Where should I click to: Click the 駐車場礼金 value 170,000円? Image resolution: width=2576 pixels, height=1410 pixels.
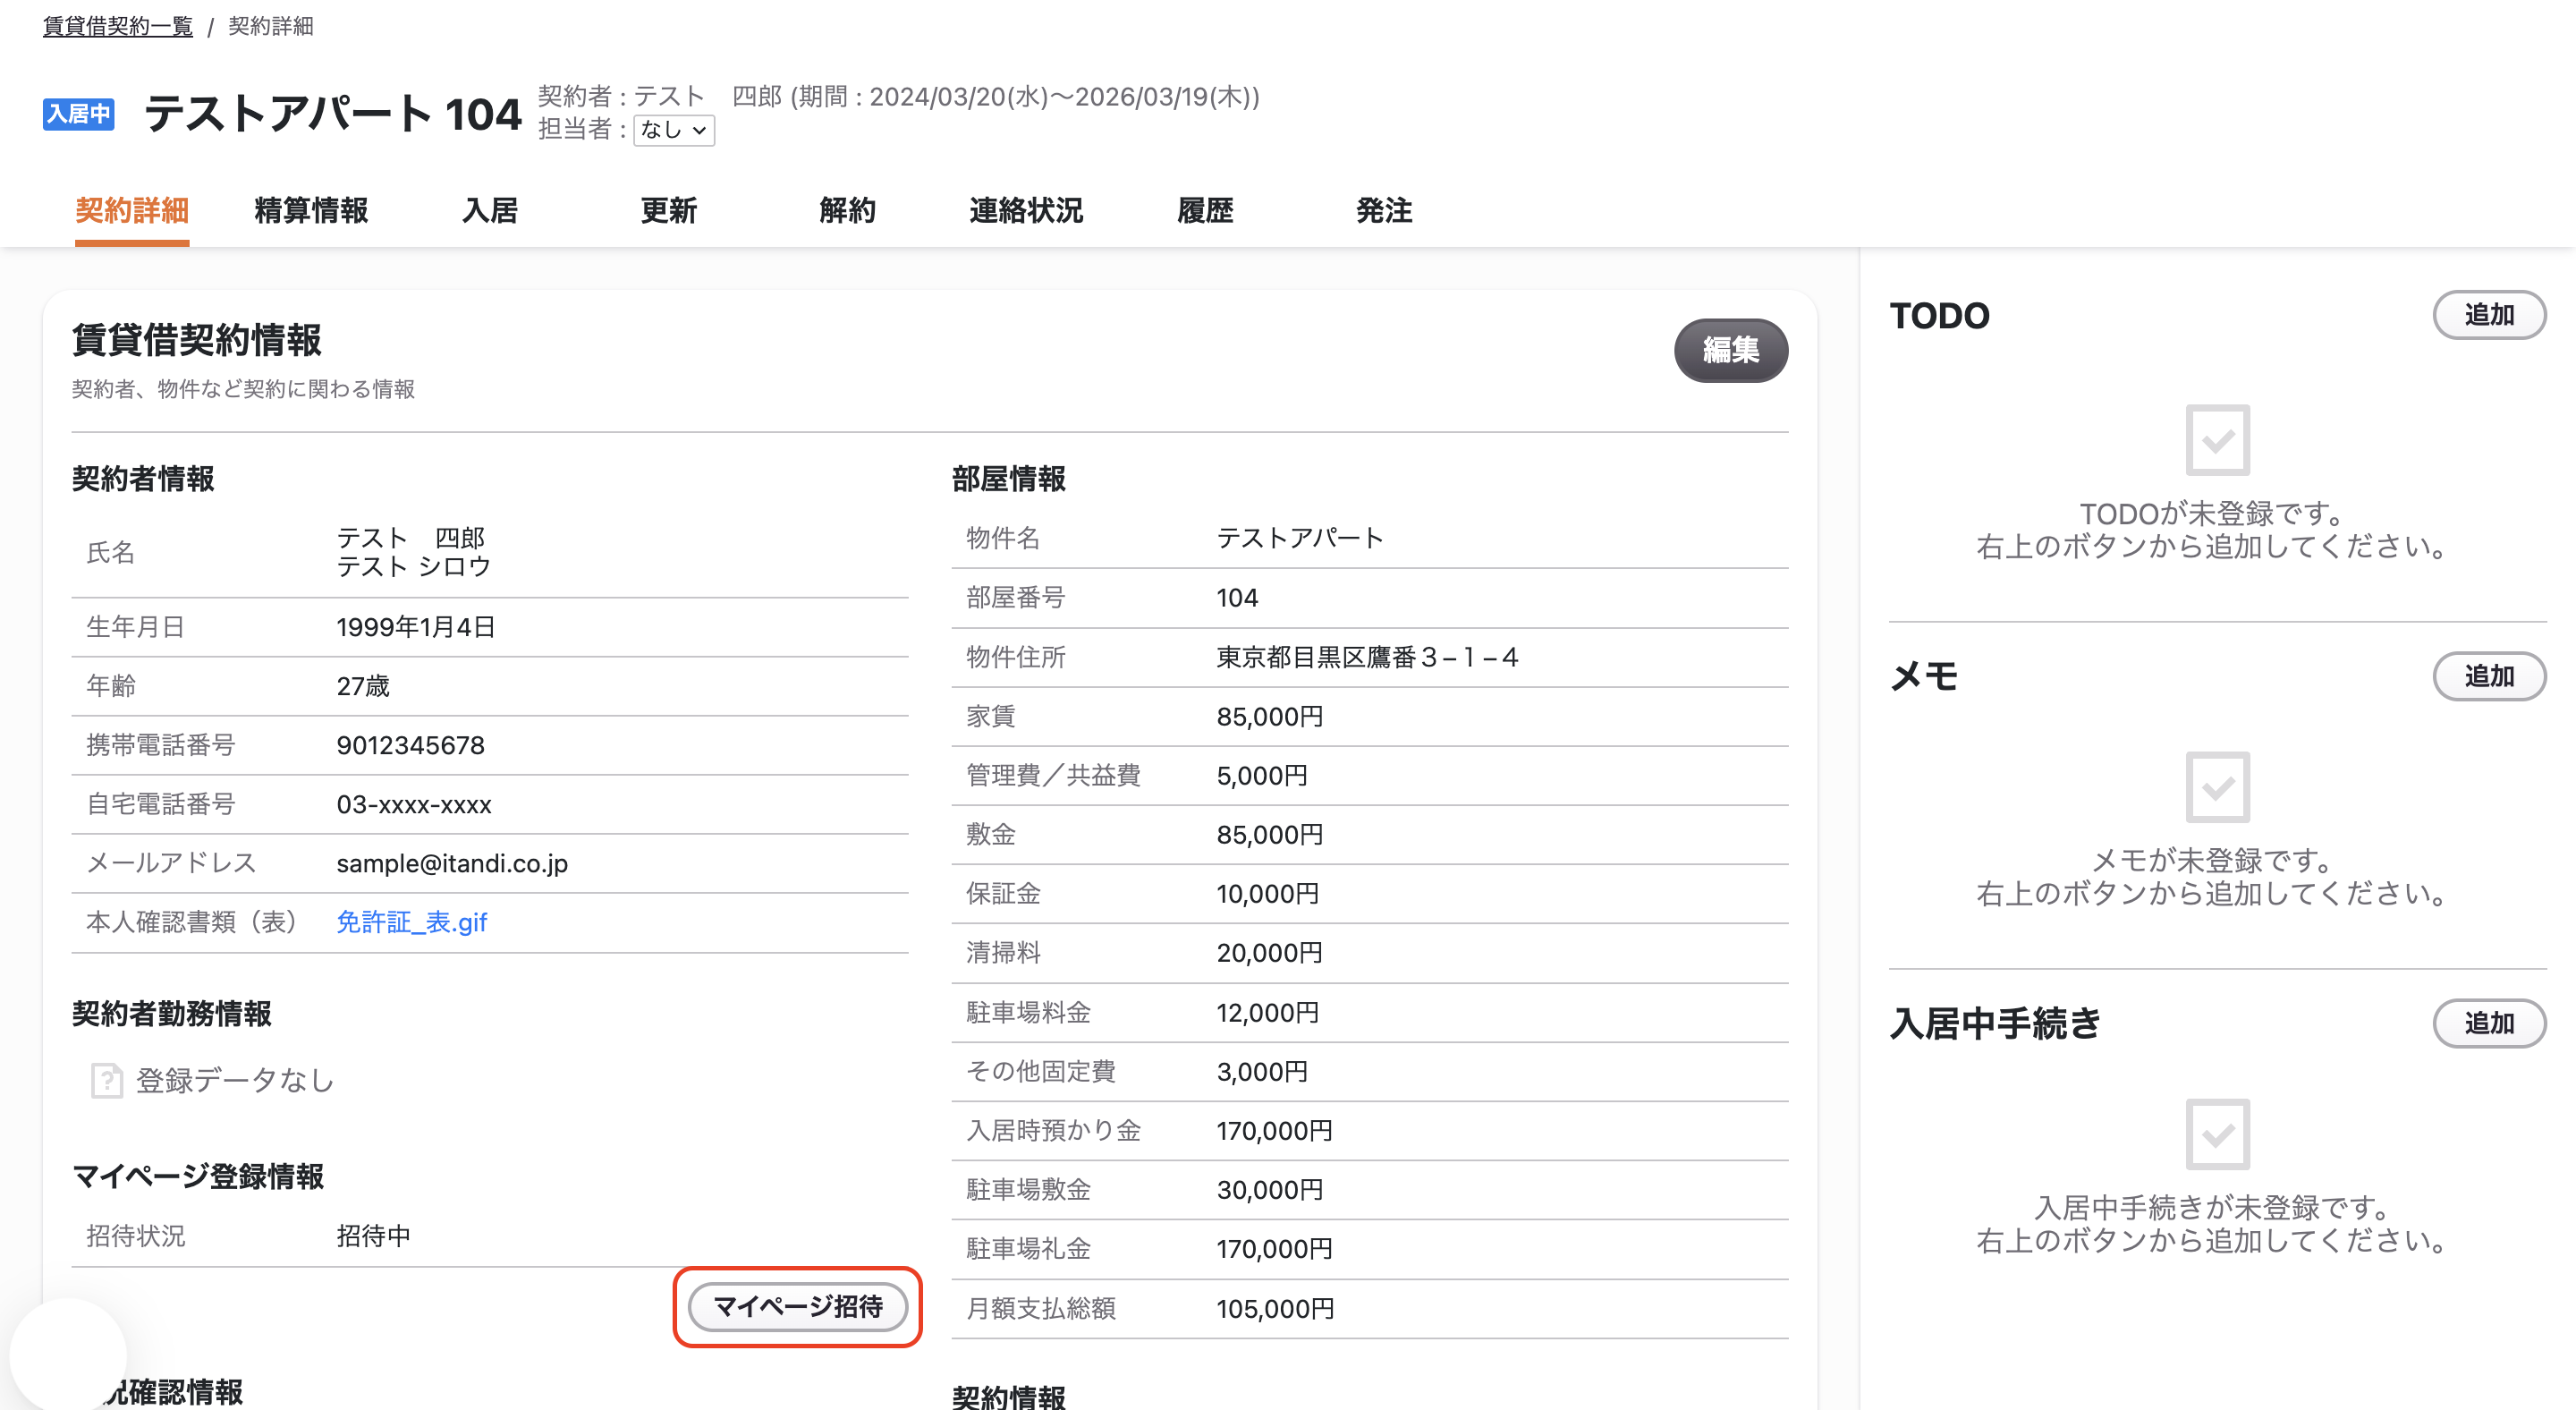[x=1275, y=1248]
